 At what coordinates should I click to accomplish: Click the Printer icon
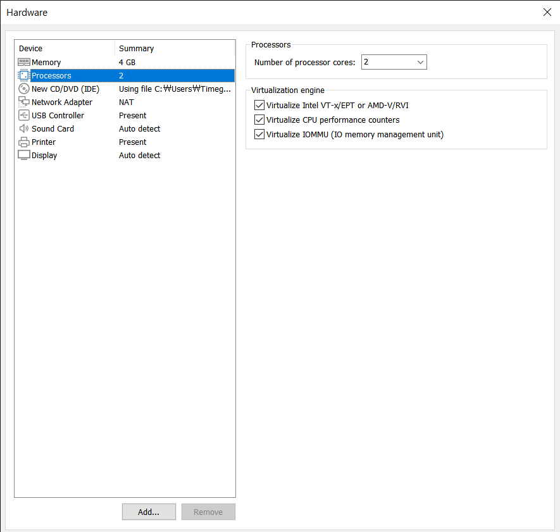click(24, 142)
